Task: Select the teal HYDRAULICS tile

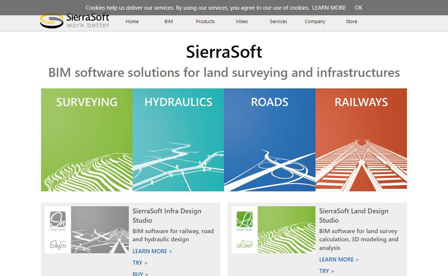Action: 178,140
